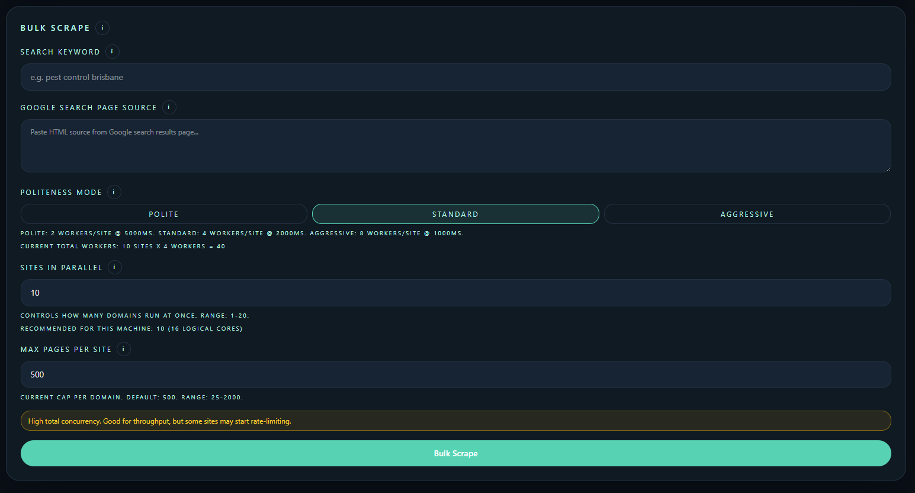Switch to Aggressive politeness mode
Image resolution: width=915 pixels, height=493 pixels.
click(747, 214)
